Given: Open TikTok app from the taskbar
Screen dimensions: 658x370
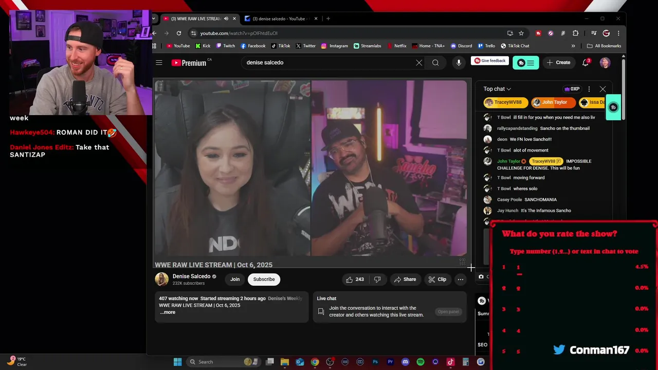Looking at the screenshot, I should click(x=450, y=362).
